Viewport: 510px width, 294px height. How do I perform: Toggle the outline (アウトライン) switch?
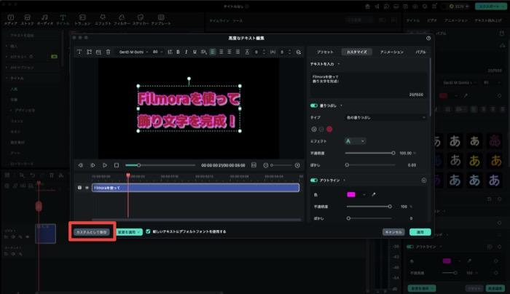(314, 180)
